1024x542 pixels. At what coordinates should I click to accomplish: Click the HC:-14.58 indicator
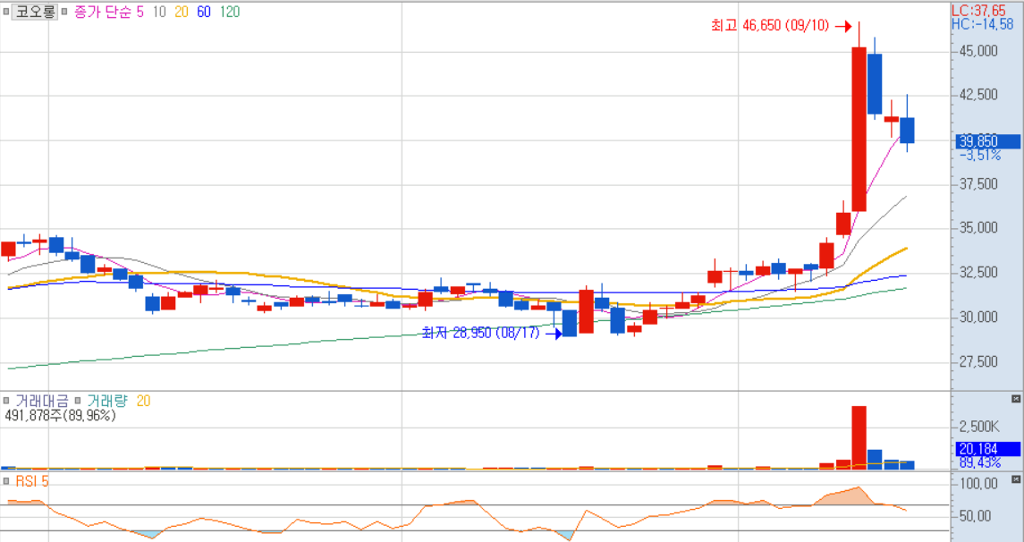pyautogui.click(x=982, y=24)
